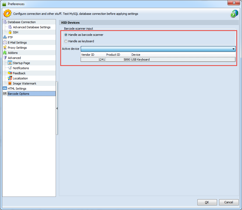Click the Cancel button
Image resolution: width=242 pixels, height=210 pixels.
click(x=229, y=202)
